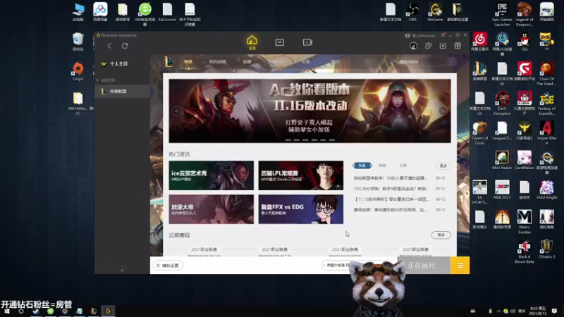The height and width of the screenshot is (317, 564).
Task: Collapse the 全部应用 sidebar section
Action: pos(97,80)
